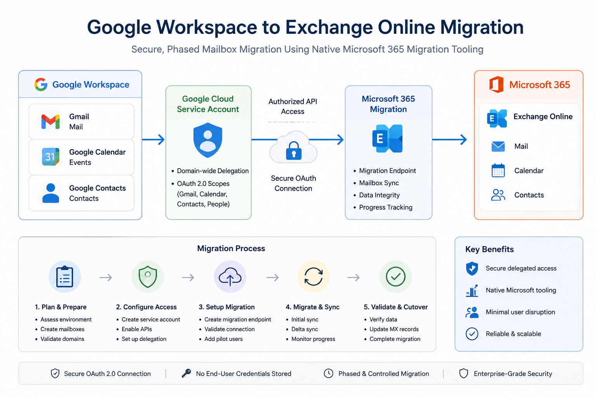Image resolution: width=596 pixels, height=397 pixels.
Task: Click the Google Calendar 31 icon
Action: coord(50,157)
